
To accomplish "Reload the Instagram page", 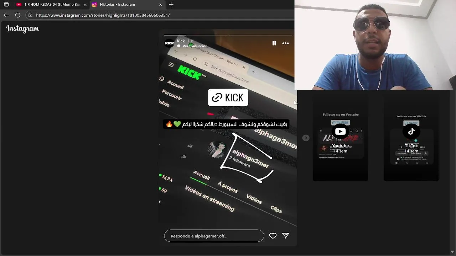I will (x=17, y=15).
